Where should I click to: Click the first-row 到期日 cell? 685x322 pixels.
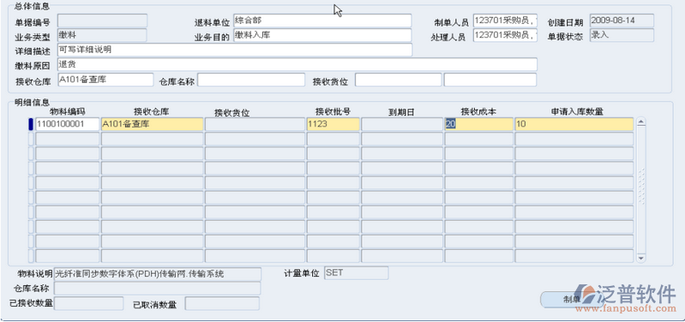point(402,124)
